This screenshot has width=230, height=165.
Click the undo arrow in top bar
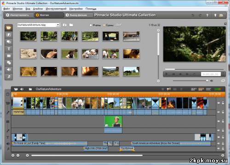pyautogui.click(x=193, y=15)
